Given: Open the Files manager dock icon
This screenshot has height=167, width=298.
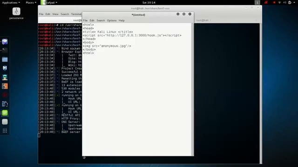Looking at the screenshot, I should 5,59.
